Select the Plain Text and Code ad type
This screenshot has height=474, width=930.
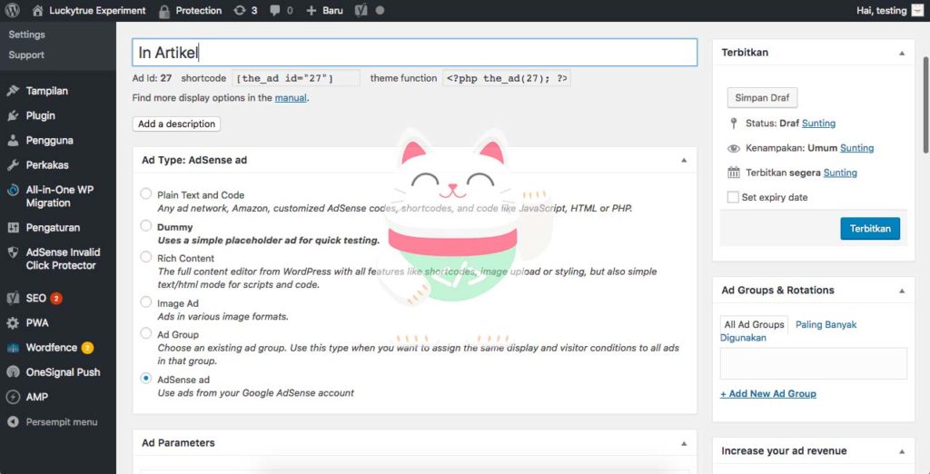point(146,194)
